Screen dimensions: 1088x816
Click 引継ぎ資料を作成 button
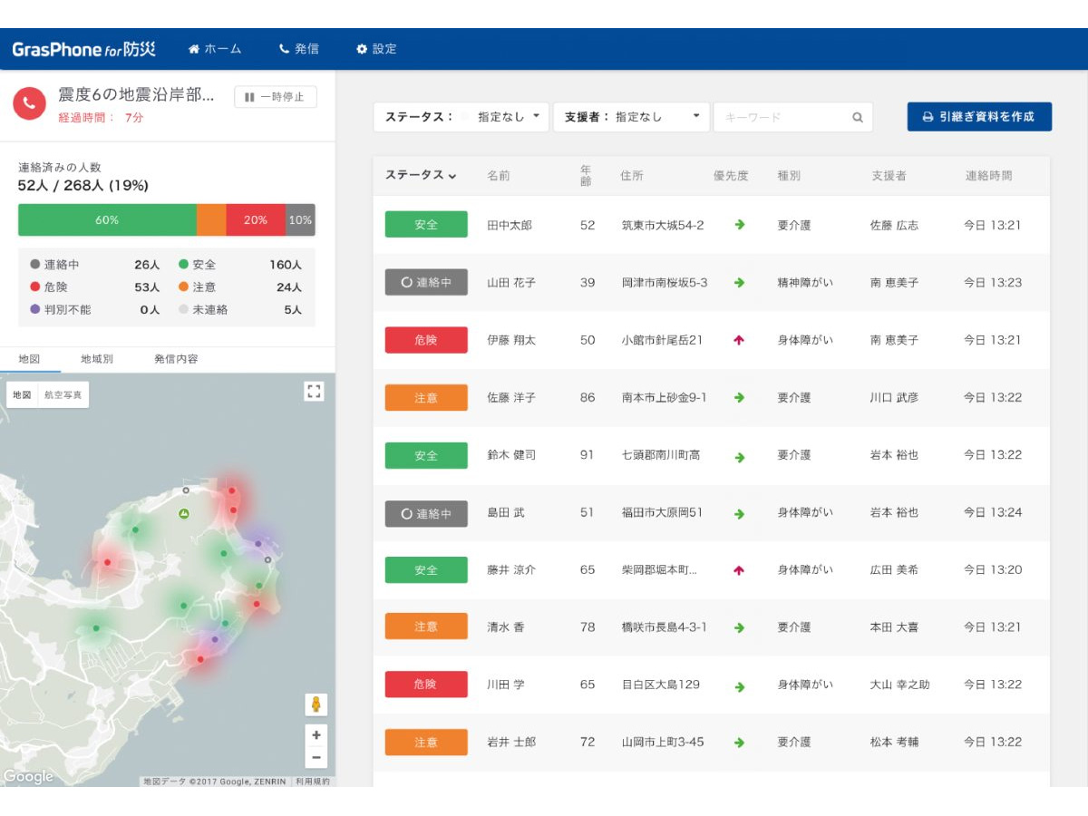pyautogui.click(x=978, y=117)
